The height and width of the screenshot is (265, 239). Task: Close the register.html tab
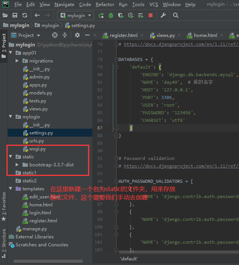click(x=142, y=35)
